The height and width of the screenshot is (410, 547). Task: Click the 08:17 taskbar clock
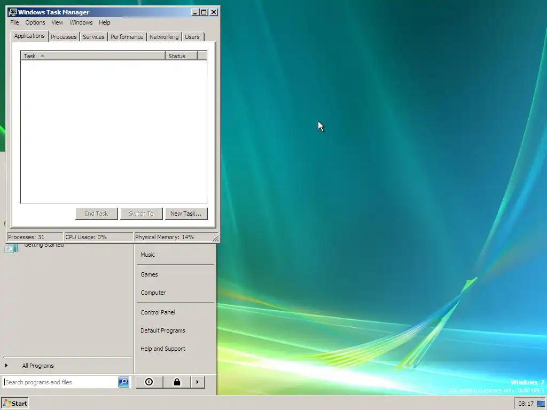click(x=526, y=404)
